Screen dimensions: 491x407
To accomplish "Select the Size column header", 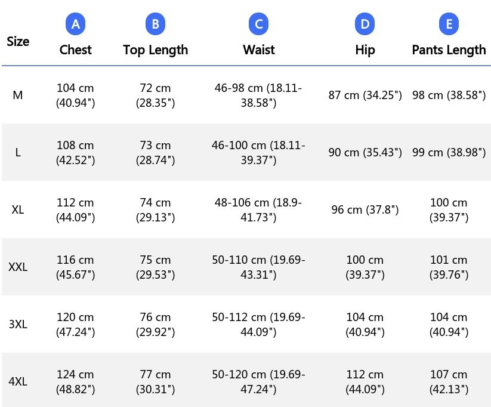I will point(18,41).
